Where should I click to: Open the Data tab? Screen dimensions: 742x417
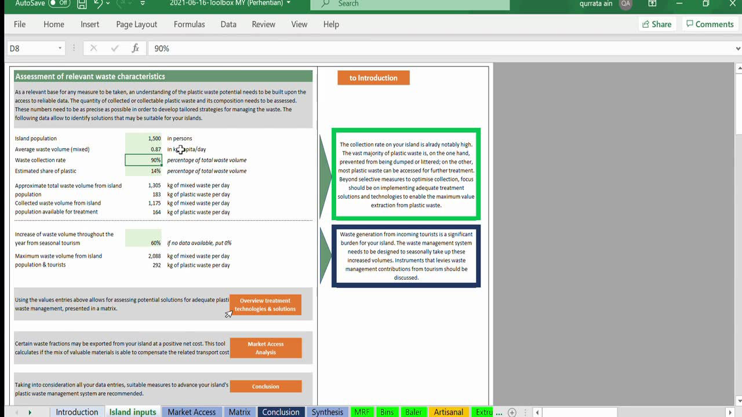(x=228, y=24)
